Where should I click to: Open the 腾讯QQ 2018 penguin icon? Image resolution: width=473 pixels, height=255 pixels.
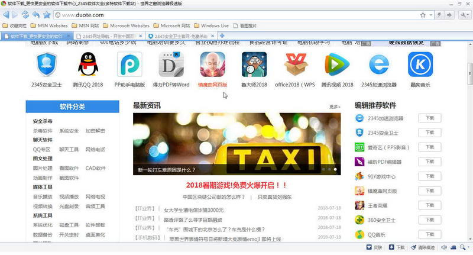[88, 64]
